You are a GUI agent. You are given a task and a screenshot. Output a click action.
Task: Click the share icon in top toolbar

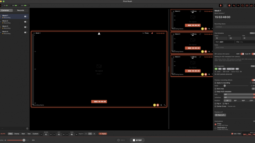point(225,5)
